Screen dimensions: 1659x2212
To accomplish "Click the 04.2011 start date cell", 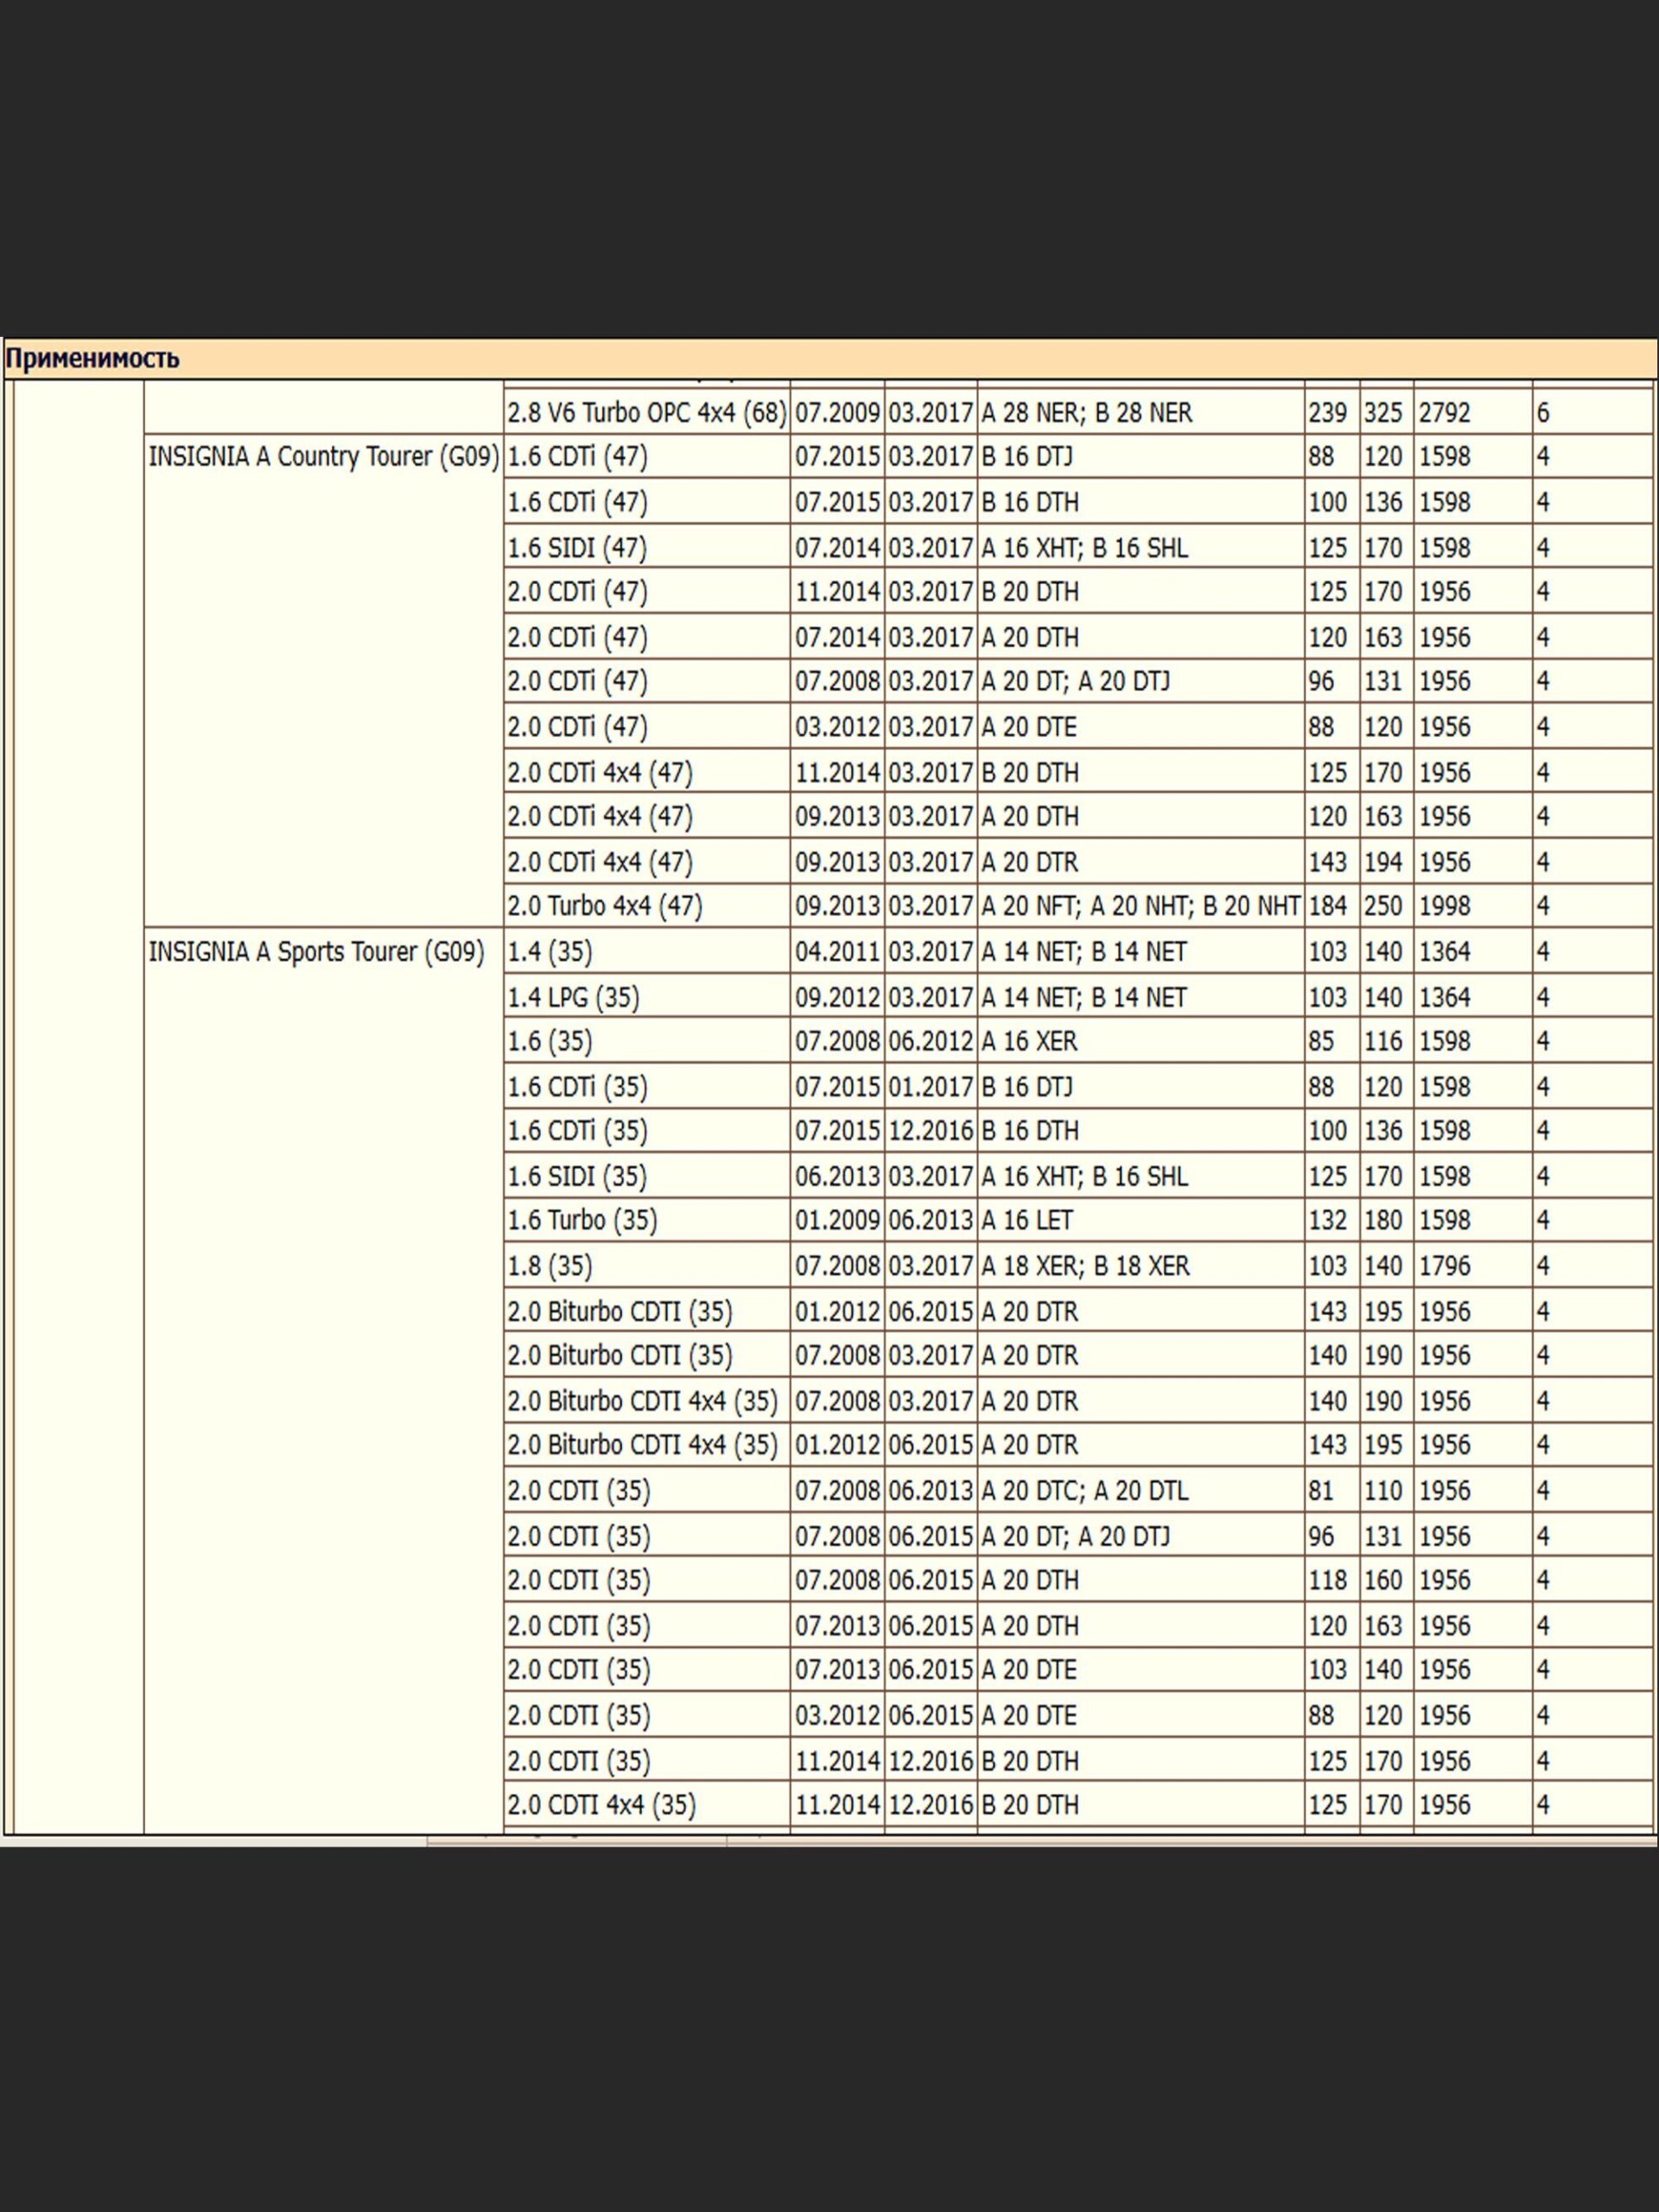I will coord(837,952).
